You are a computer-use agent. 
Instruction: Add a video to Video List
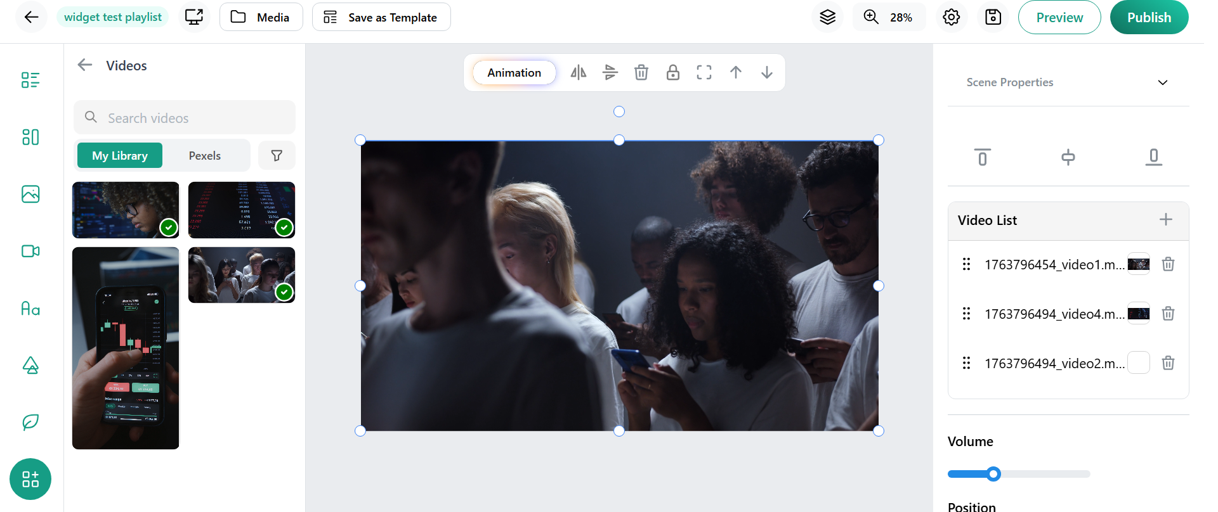point(1166,220)
